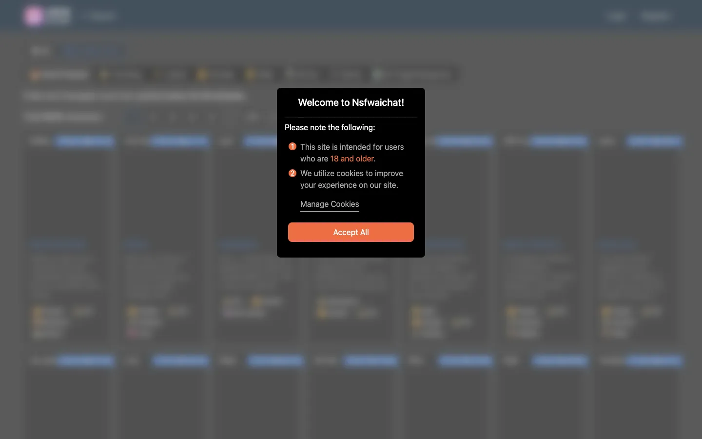Viewport: 702px width, 439px height.
Task: Click the blurred pink site logo
Action: [x=34, y=16]
